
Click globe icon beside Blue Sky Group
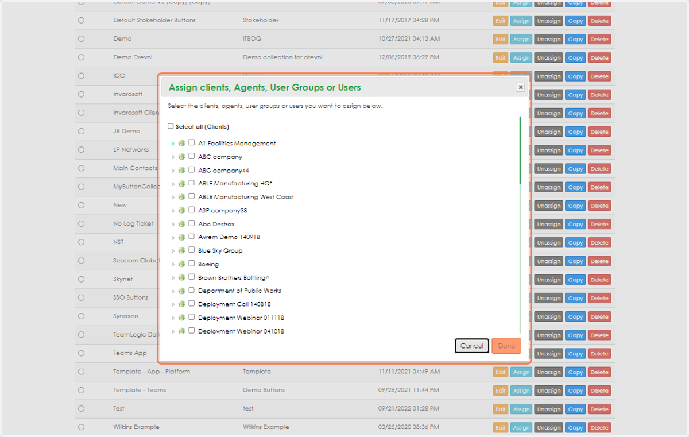tap(182, 250)
